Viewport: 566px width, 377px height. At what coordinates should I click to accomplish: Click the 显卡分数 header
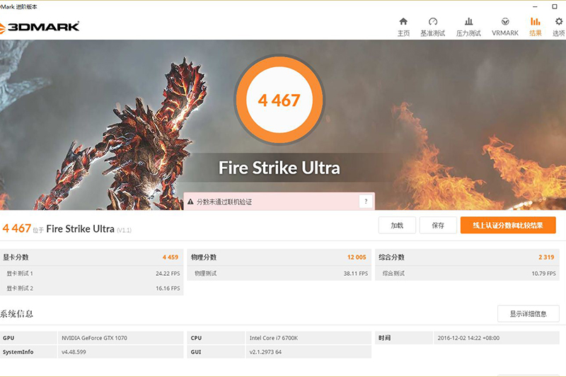[x=16, y=257]
